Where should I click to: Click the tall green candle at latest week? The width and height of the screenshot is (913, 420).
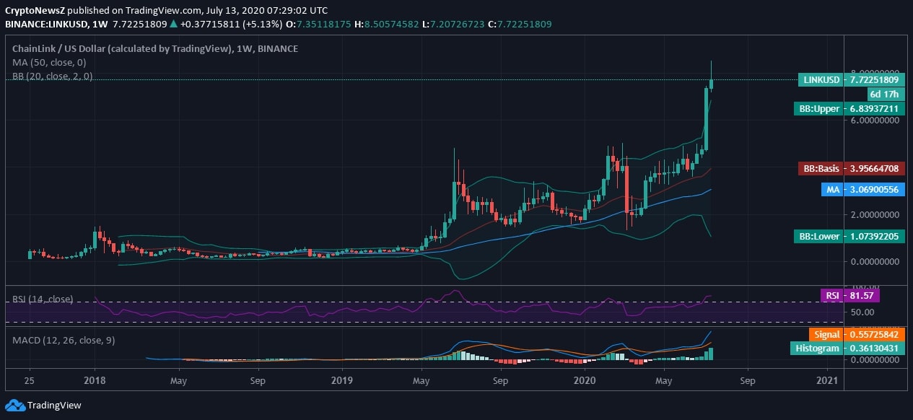[x=707, y=119]
